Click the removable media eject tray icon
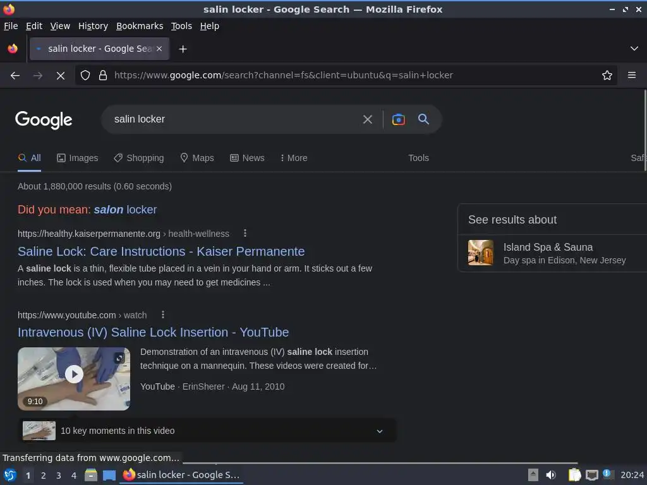Image resolution: width=647 pixels, height=485 pixels. coord(533,475)
